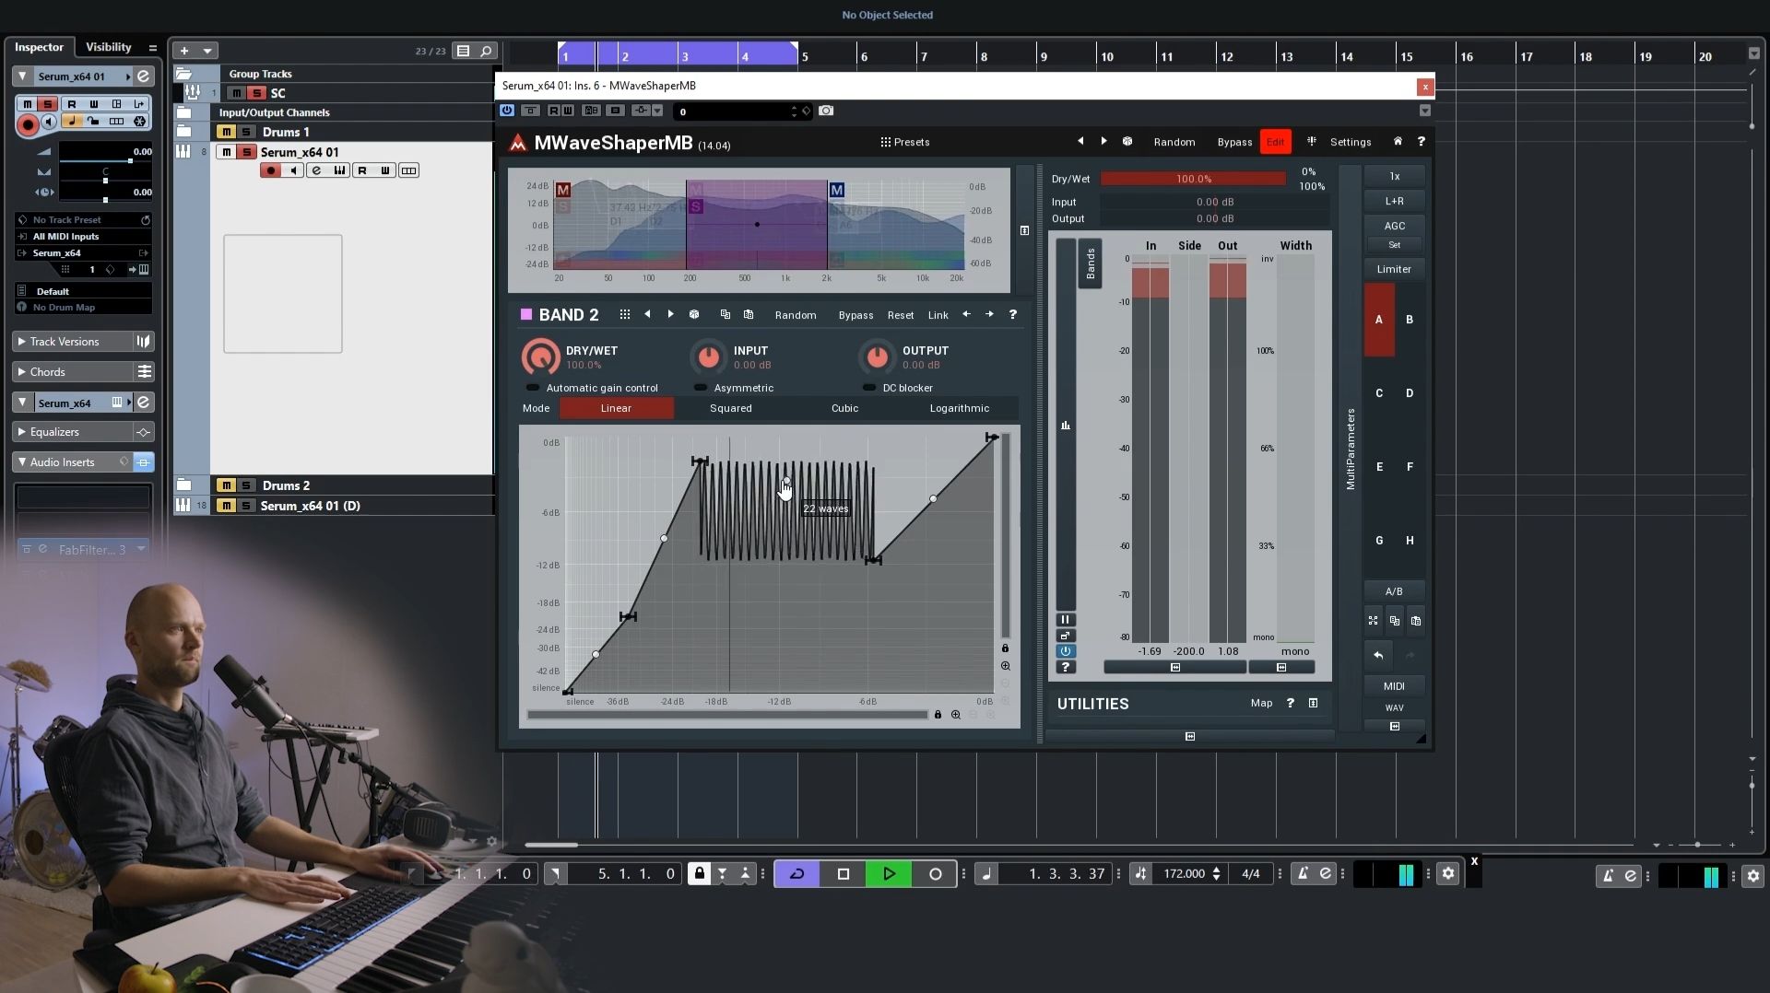Click the BAND 2 INPUT knob

click(x=708, y=357)
